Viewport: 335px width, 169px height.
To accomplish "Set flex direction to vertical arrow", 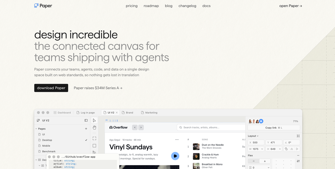I will click(265, 161).
